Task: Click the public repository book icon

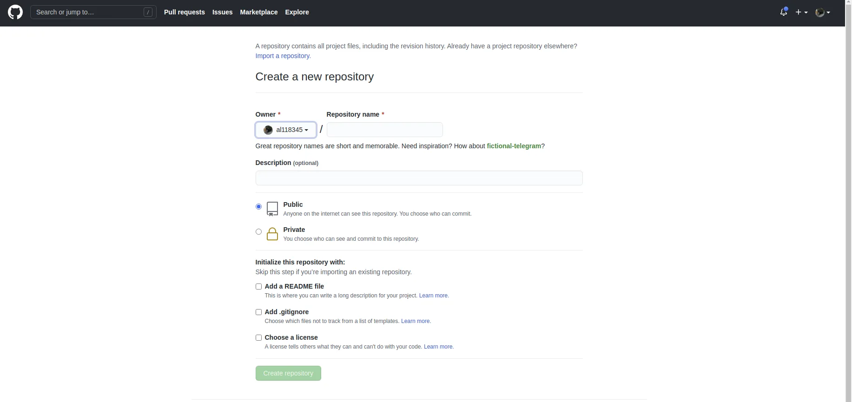Action: (272, 209)
